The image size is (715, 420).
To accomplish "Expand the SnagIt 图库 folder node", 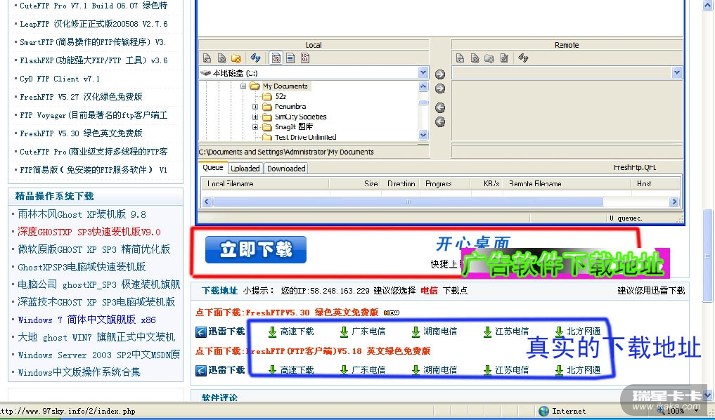I will [x=255, y=126].
